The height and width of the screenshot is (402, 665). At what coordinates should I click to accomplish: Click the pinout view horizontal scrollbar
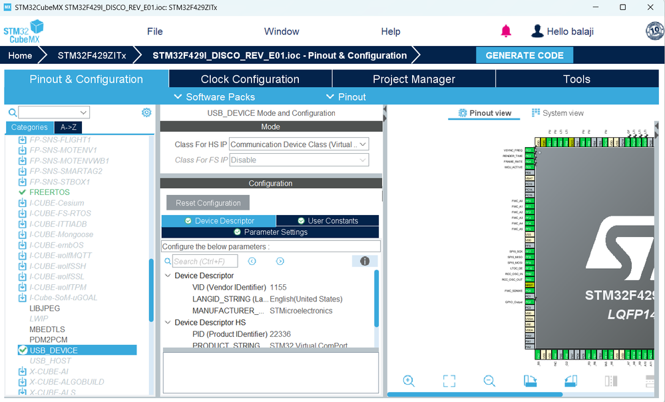tap(475, 395)
